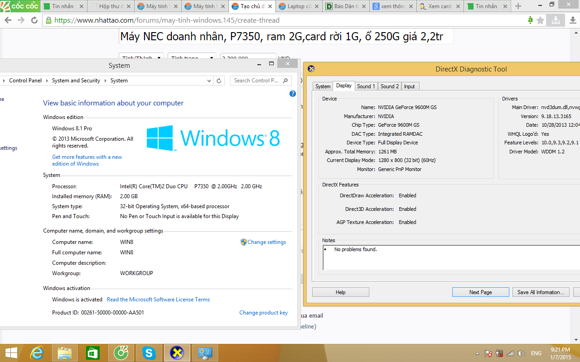Click Get more features with a new edition link

pos(87,160)
